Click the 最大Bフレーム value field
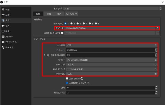Viewport: 165px width, 105px height. tap(110, 93)
